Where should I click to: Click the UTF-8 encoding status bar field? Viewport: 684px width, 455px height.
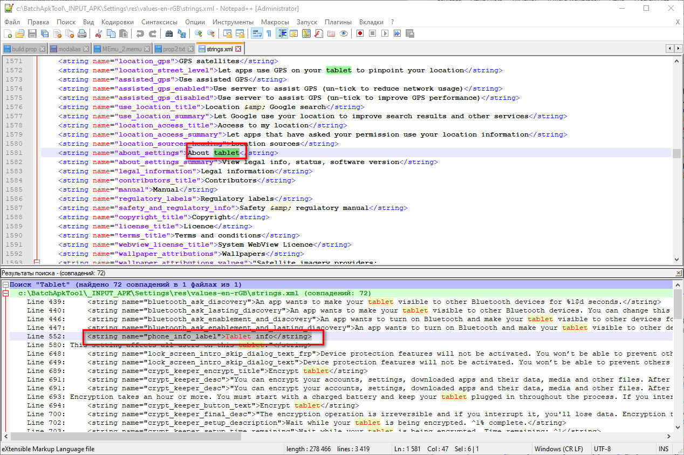pyautogui.click(x=602, y=449)
